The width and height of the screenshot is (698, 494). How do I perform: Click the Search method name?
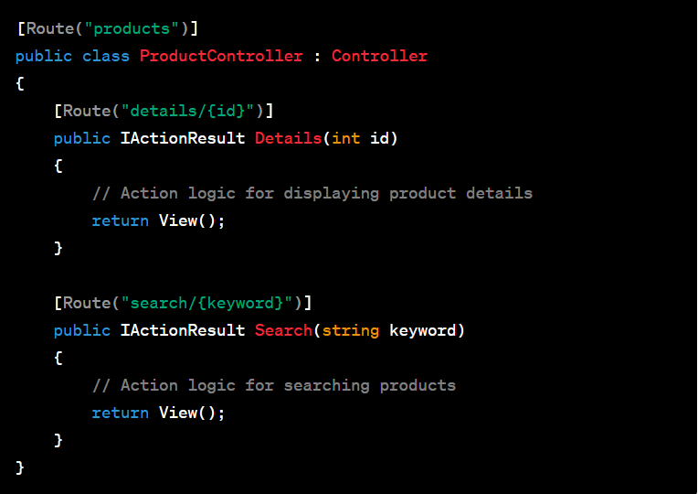[x=283, y=330]
